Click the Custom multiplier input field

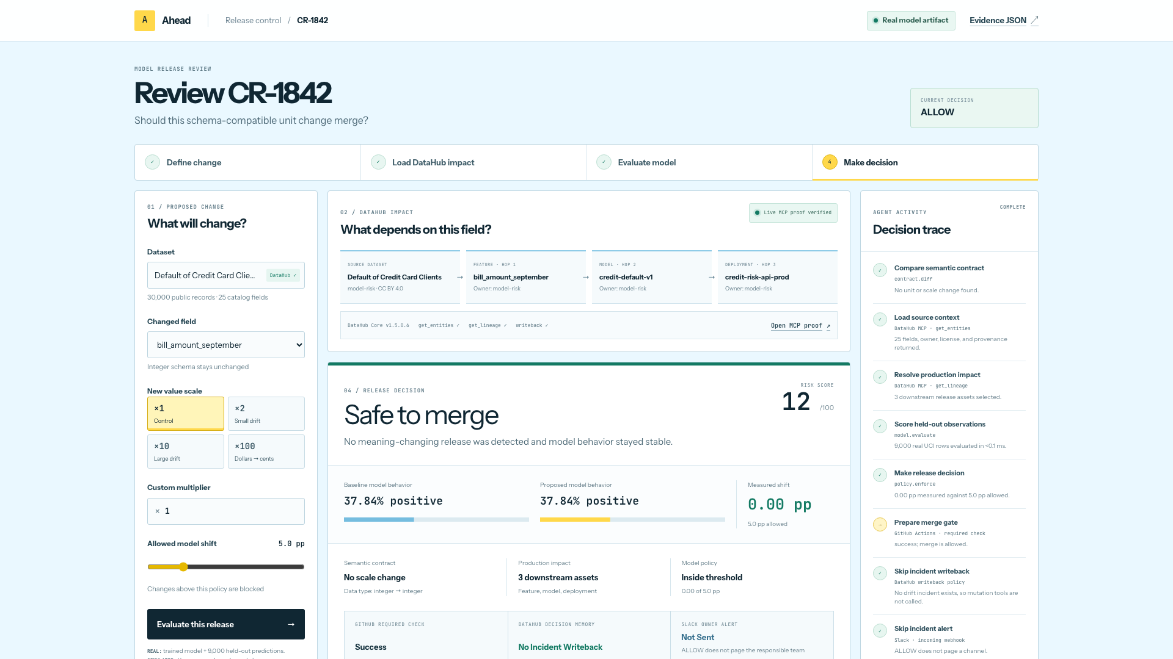click(226, 511)
